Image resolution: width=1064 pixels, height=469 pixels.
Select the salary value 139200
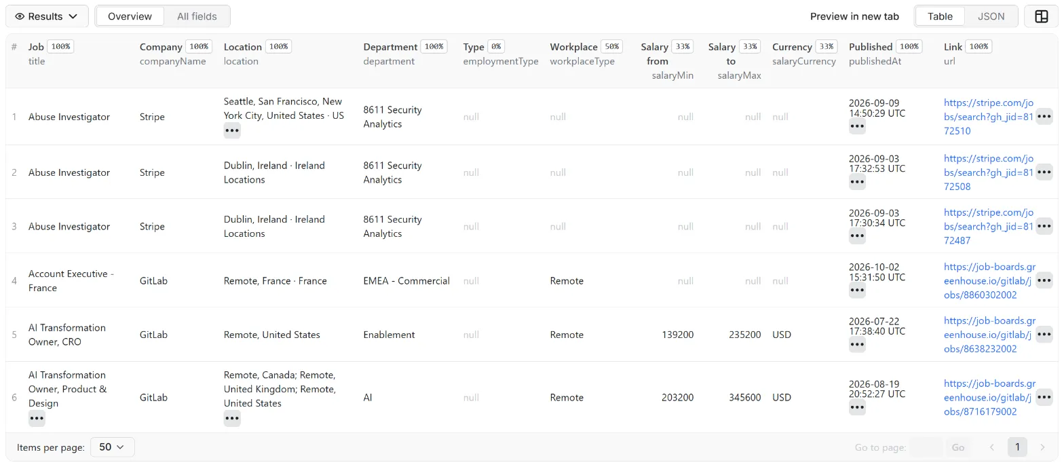pos(677,335)
